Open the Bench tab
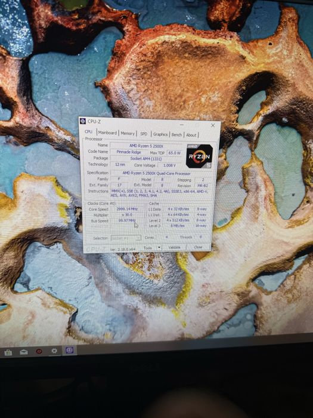The image size is (313, 418). click(x=176, y=135)
